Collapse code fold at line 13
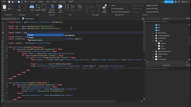The image size is (191, 107). coord(7,47)
